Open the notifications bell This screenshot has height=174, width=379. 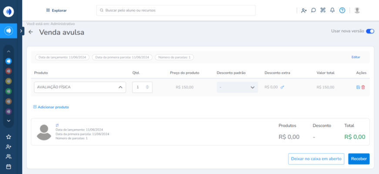[x=332, y=10]
